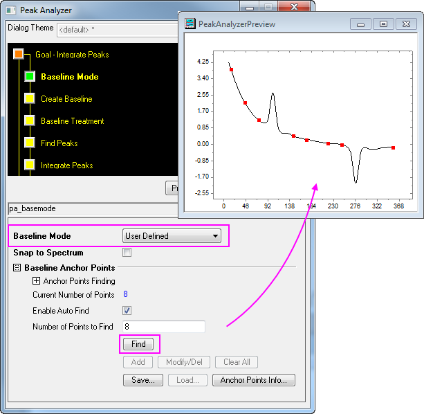The height and width of the screenshot is (414, 424).
Task: Go to the Integrate Peaks step
Action: click(x=67, y=165)
